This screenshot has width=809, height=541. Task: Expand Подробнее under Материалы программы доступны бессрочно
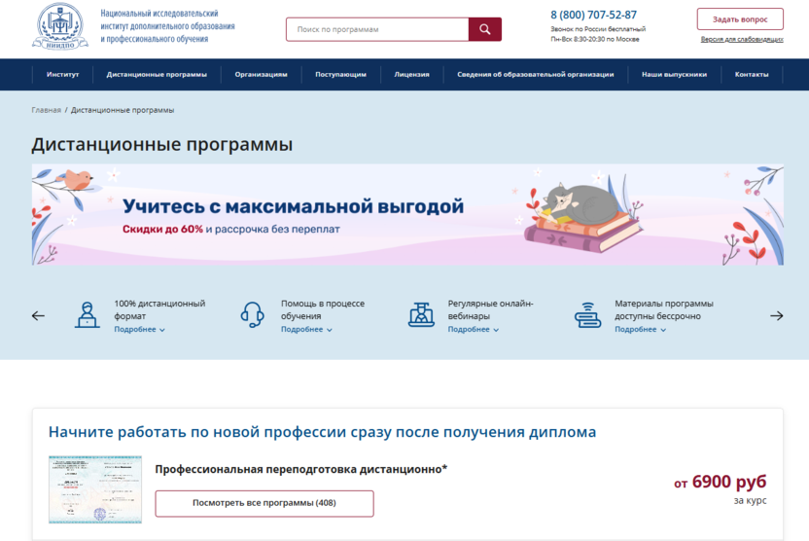(640, 329)
